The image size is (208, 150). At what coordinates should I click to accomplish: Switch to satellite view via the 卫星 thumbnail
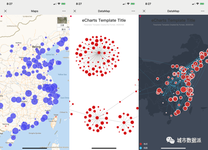[62, 22]
